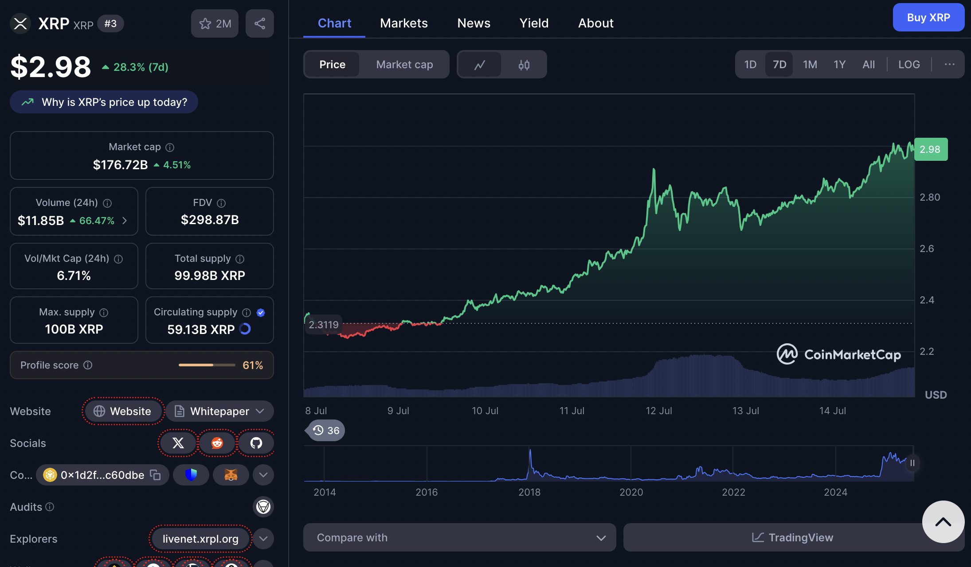
Task: Open the Chart tab
Action: (334, 23)
